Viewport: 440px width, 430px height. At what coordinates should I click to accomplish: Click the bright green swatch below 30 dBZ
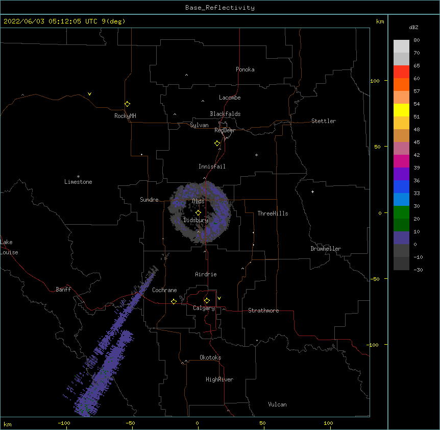(401, 212)
